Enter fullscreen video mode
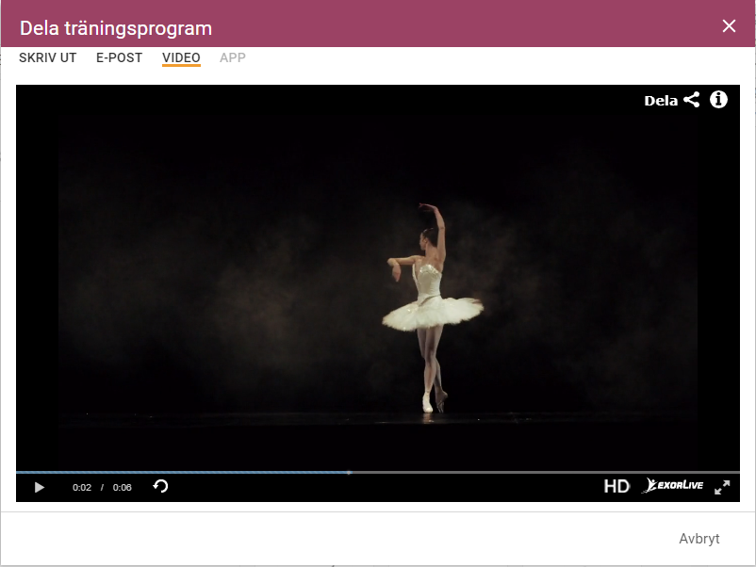This screenshot has height=567, width=756. click(722, 487)
